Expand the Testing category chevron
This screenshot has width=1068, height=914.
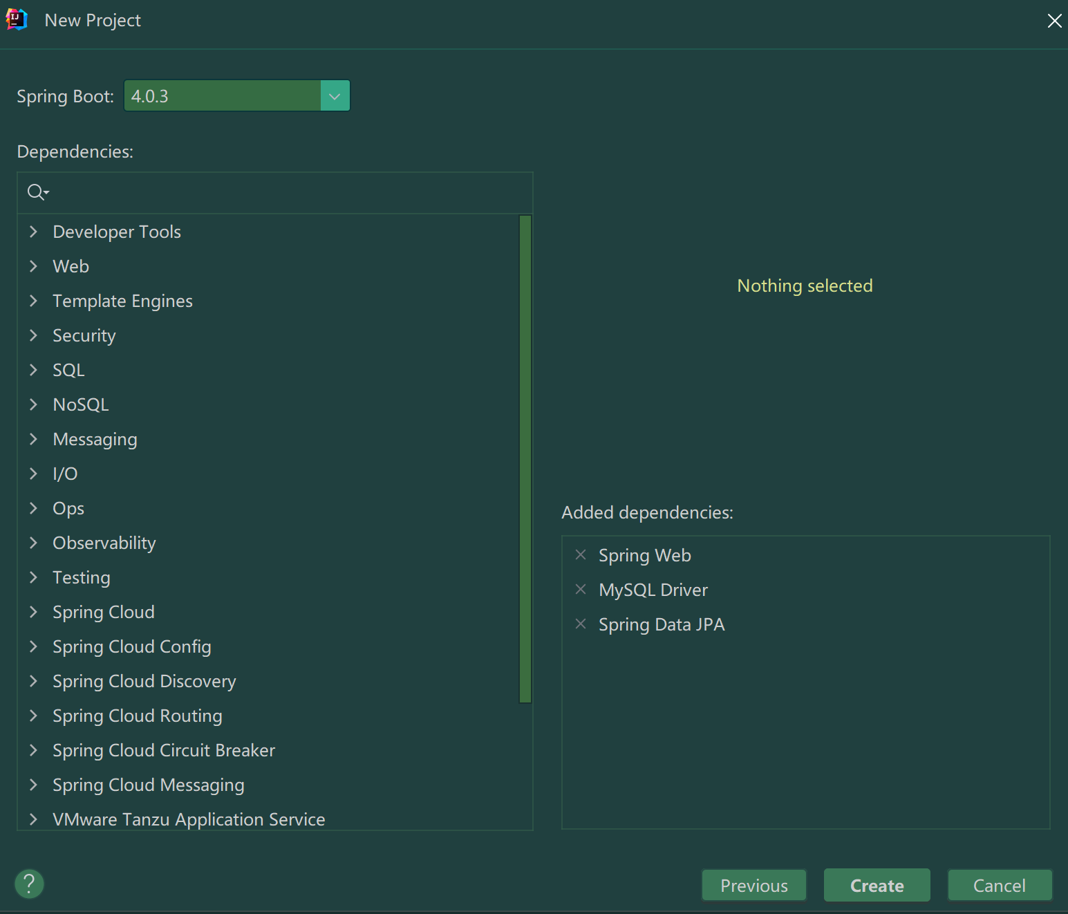[x=33, y=577]
